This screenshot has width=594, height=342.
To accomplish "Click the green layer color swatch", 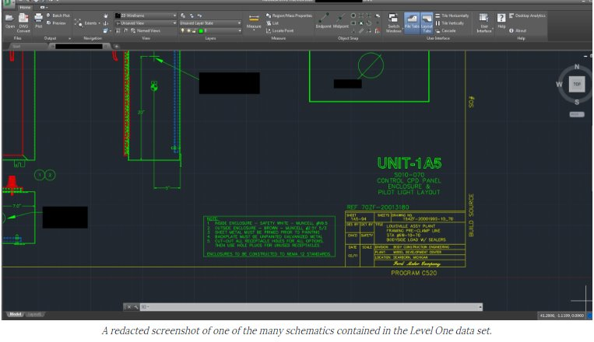I will coord(199,31).
